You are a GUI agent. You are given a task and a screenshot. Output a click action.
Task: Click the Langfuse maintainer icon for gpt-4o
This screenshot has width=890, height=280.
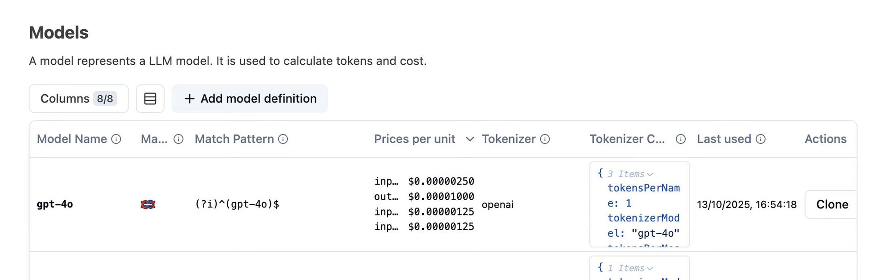pyautogui.click(x=148, y=205)
